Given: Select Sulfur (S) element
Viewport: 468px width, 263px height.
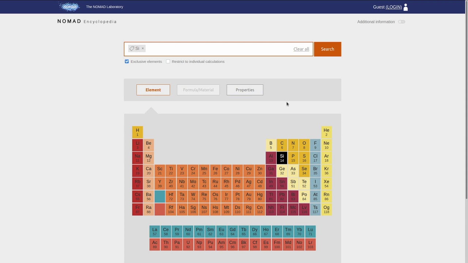Looking at the screenshot, I should click(x=304, y=158).
